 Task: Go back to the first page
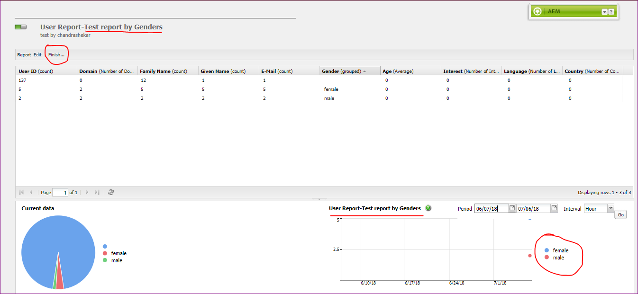point(21,192)
